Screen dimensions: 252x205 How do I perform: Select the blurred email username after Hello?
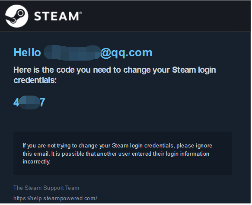tap(72, 53)
